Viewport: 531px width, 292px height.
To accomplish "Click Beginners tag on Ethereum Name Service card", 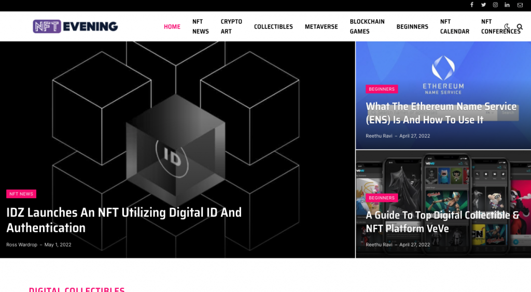I will pos(382,89).
